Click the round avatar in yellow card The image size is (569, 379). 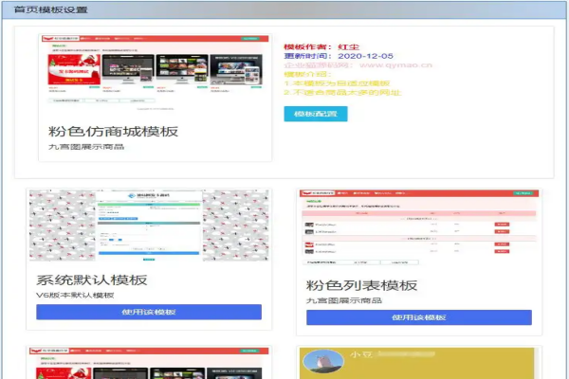(322, 365)
